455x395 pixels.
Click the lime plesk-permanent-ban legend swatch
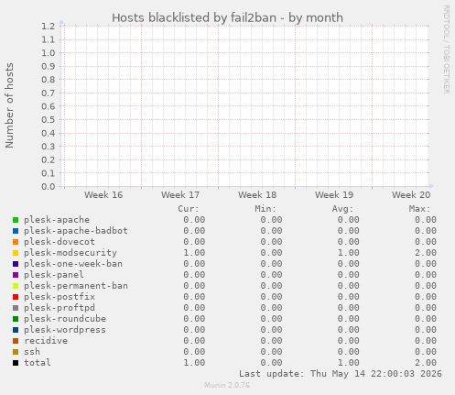16,286
